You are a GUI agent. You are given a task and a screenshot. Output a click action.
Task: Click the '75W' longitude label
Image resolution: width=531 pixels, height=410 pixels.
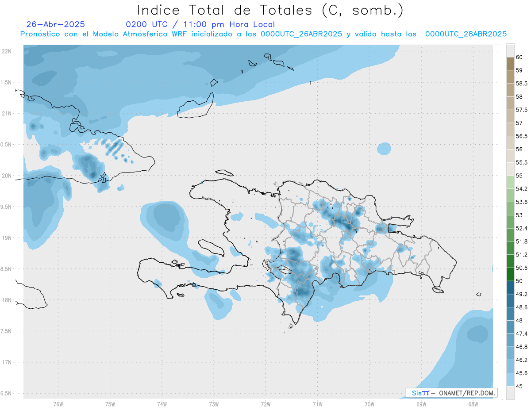pos(110,404)
